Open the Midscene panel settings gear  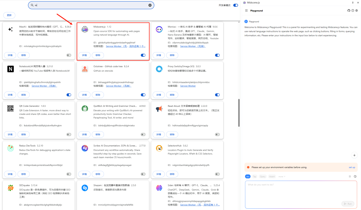pyautogui.click(x=357, y=11)
